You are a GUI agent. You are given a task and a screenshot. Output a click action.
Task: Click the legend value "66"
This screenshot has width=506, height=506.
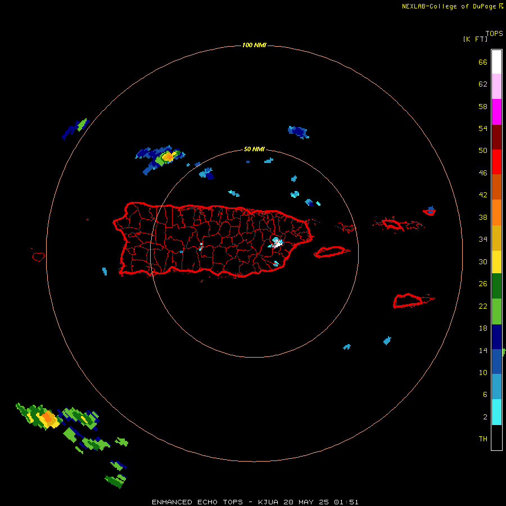click(483, 62)
